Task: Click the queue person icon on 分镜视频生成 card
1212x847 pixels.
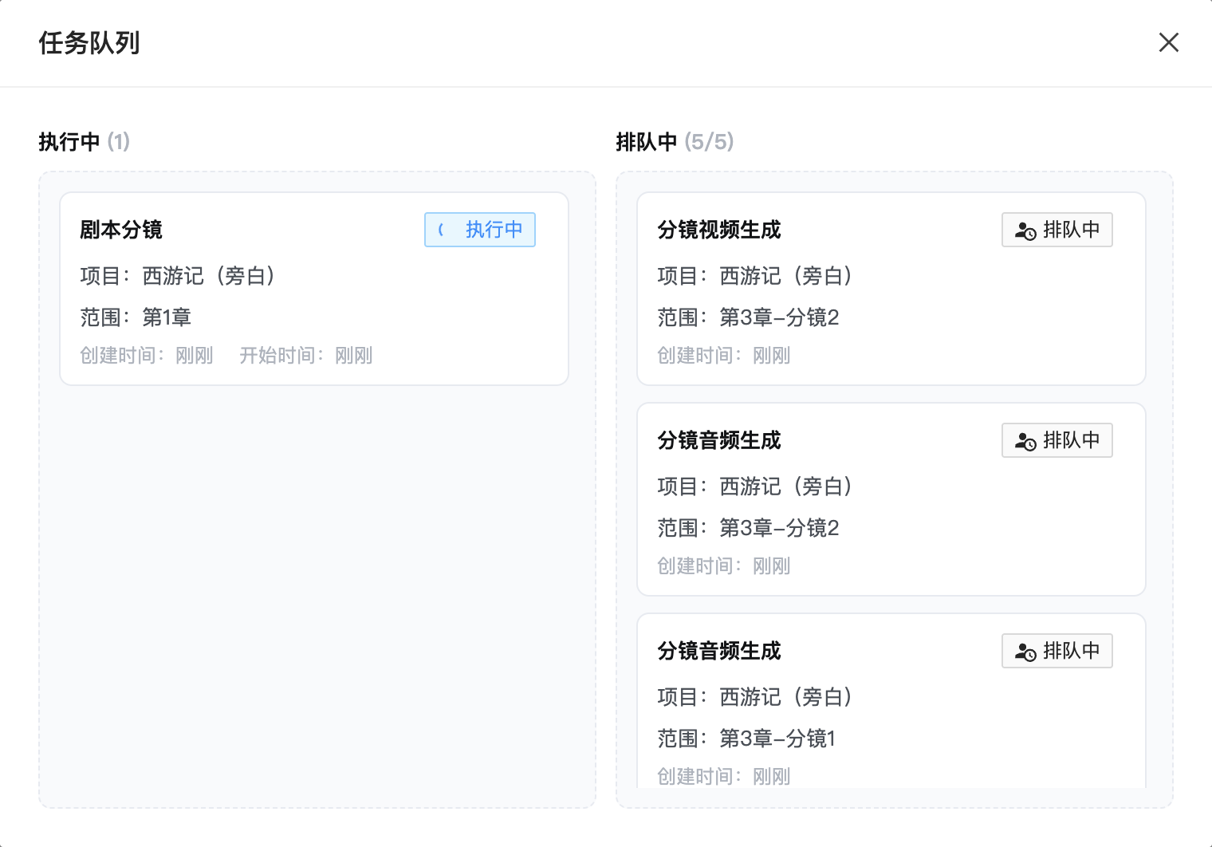Action: click(1023, 230)
